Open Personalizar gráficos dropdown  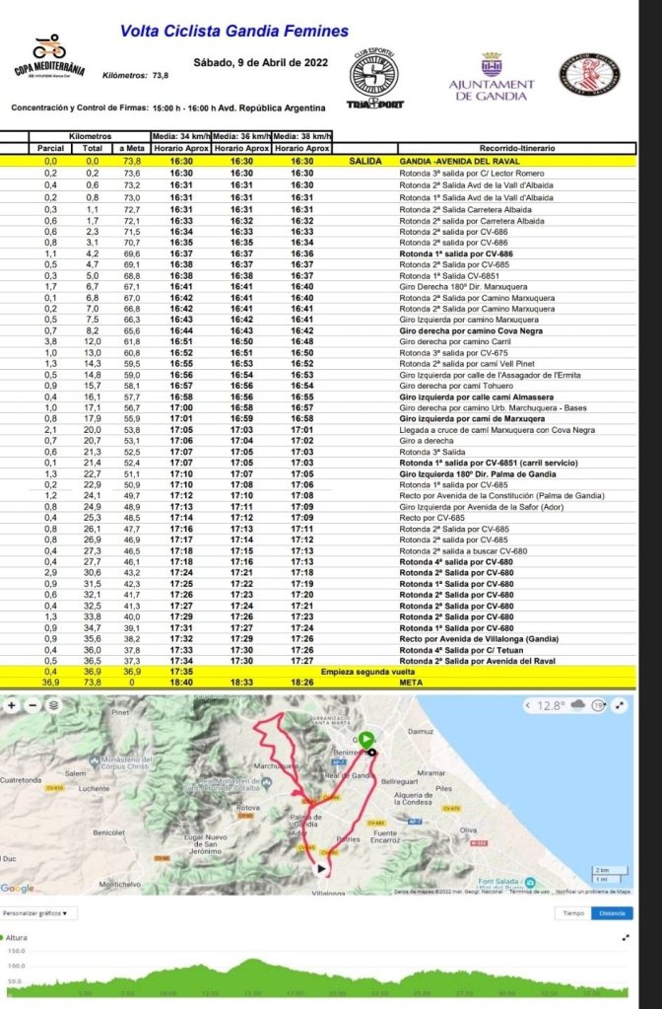34,913
